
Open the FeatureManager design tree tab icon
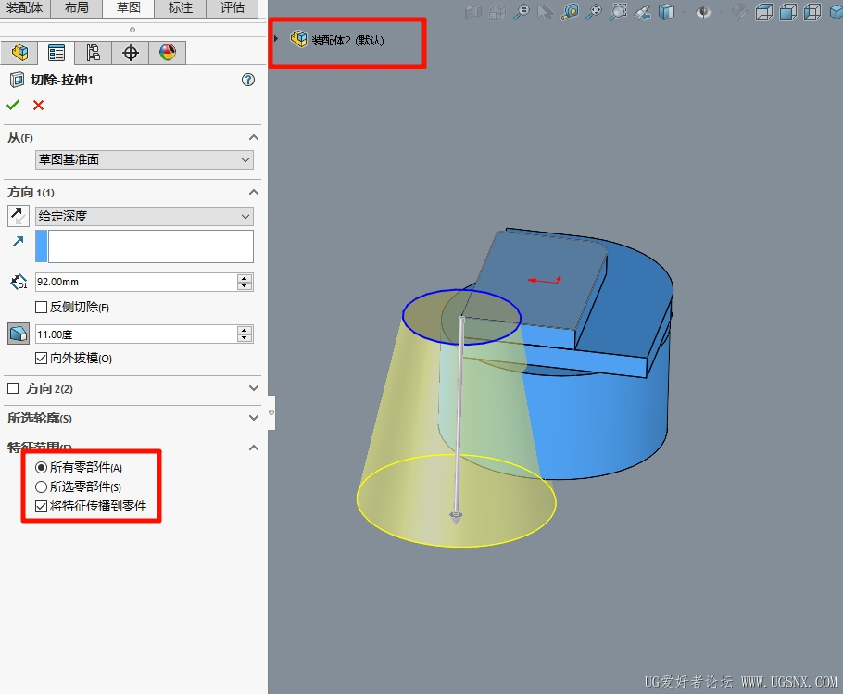tap(19, 53)
